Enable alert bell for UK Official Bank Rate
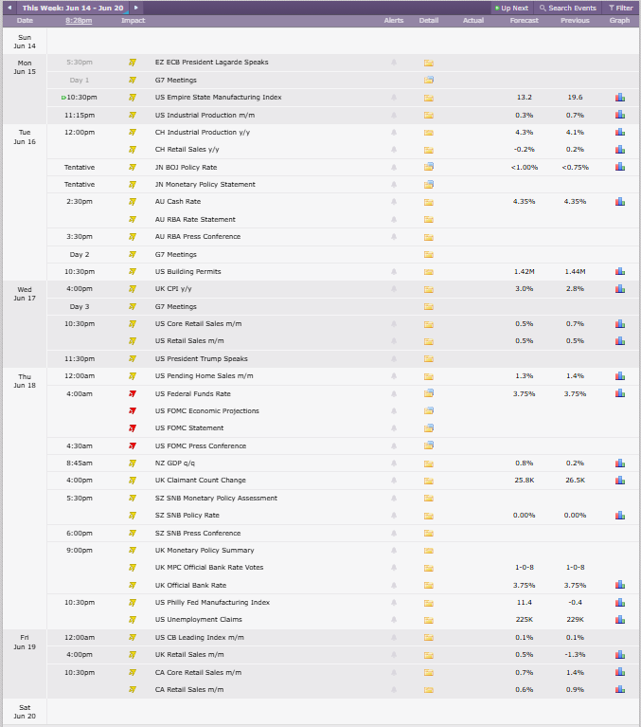 coord(394,585)
